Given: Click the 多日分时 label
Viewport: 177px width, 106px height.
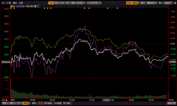Looking at the screenshot, I should [94, 3].
